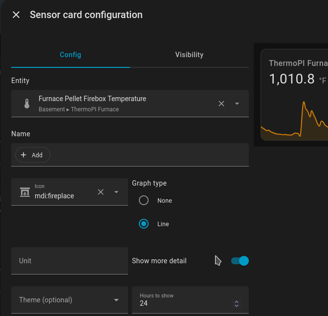The height and width of the screenshot is (316, 328).
Task: Click into the Unit text field
Action: (x=69, y=261)
